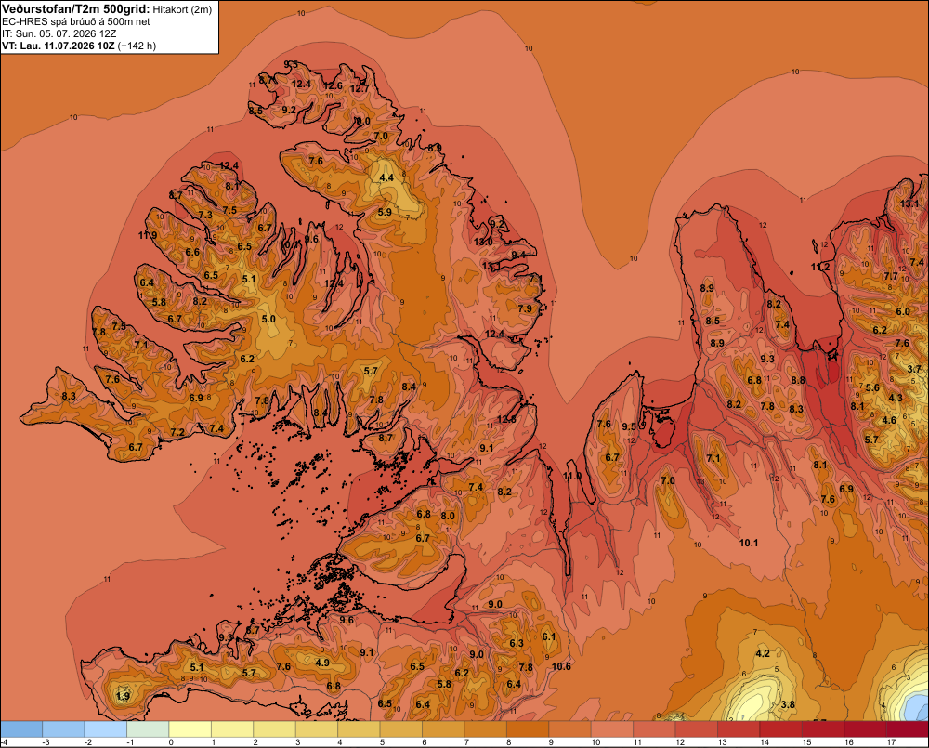This screenshot has width=929, height=748.
Task: Click the '8.8' temperature value
Action: point(798,381)
